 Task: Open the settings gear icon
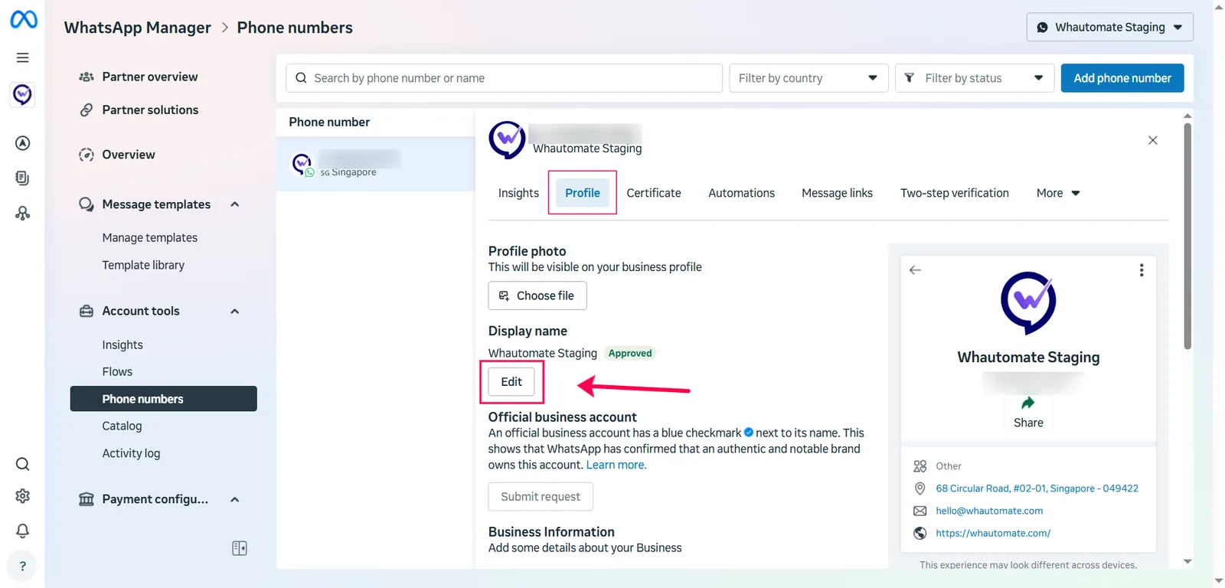(23, 496)
